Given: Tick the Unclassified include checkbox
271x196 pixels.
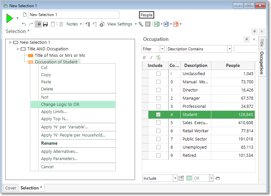Looking at the screenshot, I should click(x=158, y=73).
